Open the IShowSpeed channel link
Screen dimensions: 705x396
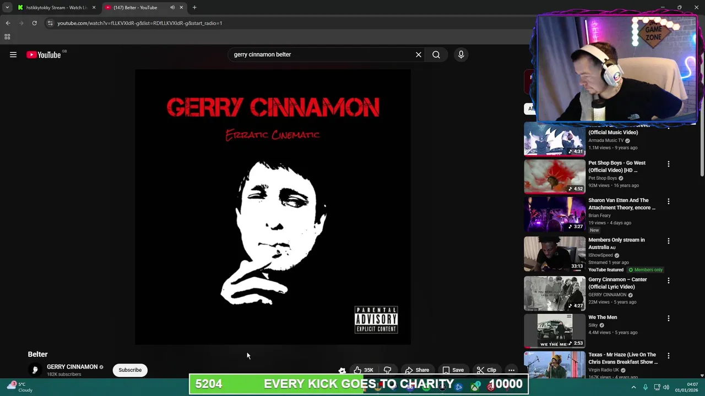point(600,255)
